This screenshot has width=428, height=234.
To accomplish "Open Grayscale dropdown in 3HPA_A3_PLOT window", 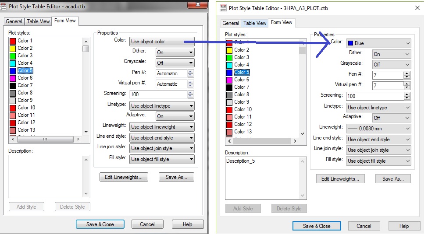I will (392, 64).
